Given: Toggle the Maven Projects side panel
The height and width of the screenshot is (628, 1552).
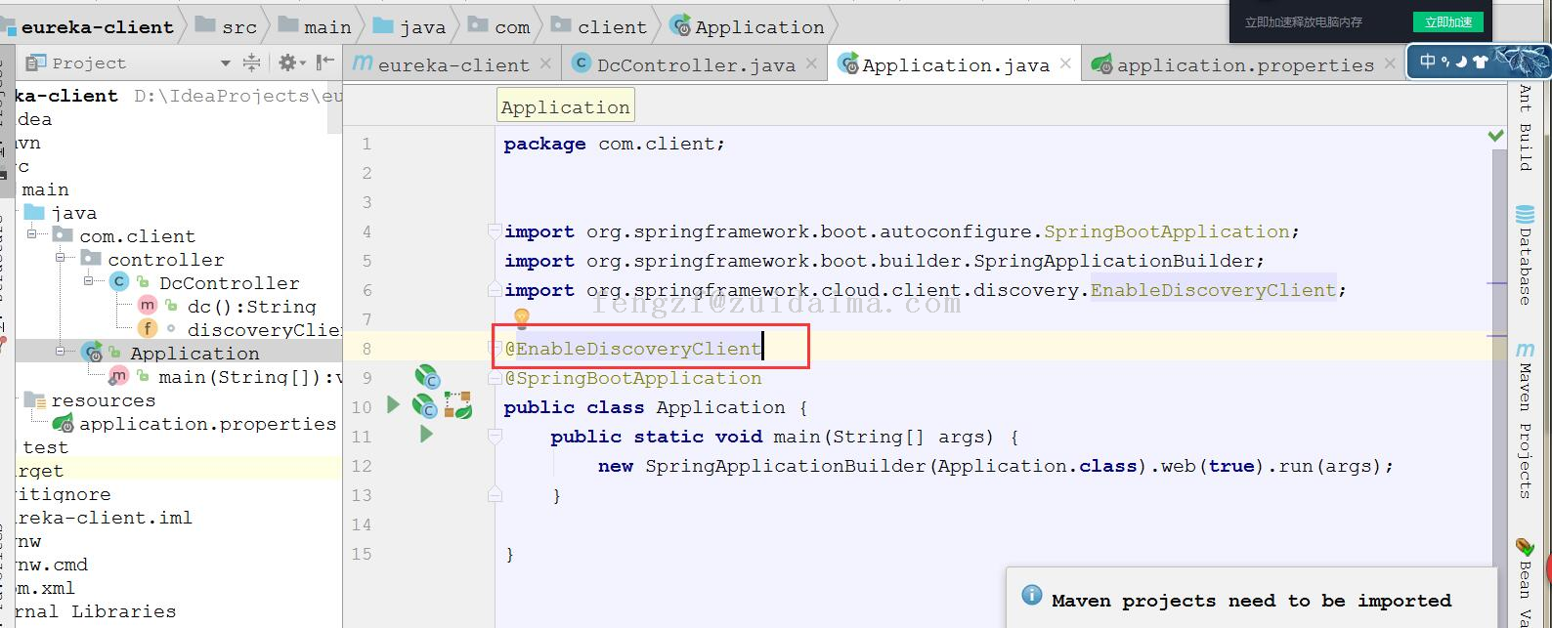Looking at the screenshot, I should 1525,420.
